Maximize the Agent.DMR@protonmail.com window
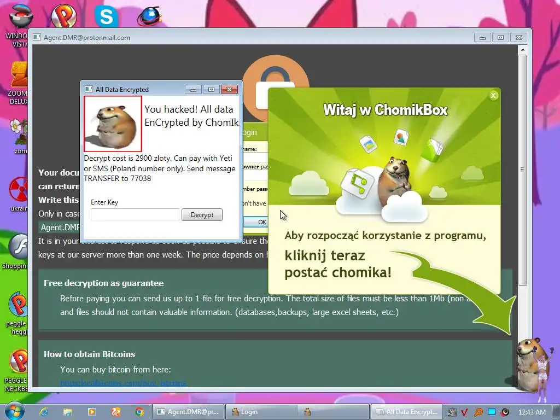The height and width of the screenshot is (420, 560). [500, 38]
